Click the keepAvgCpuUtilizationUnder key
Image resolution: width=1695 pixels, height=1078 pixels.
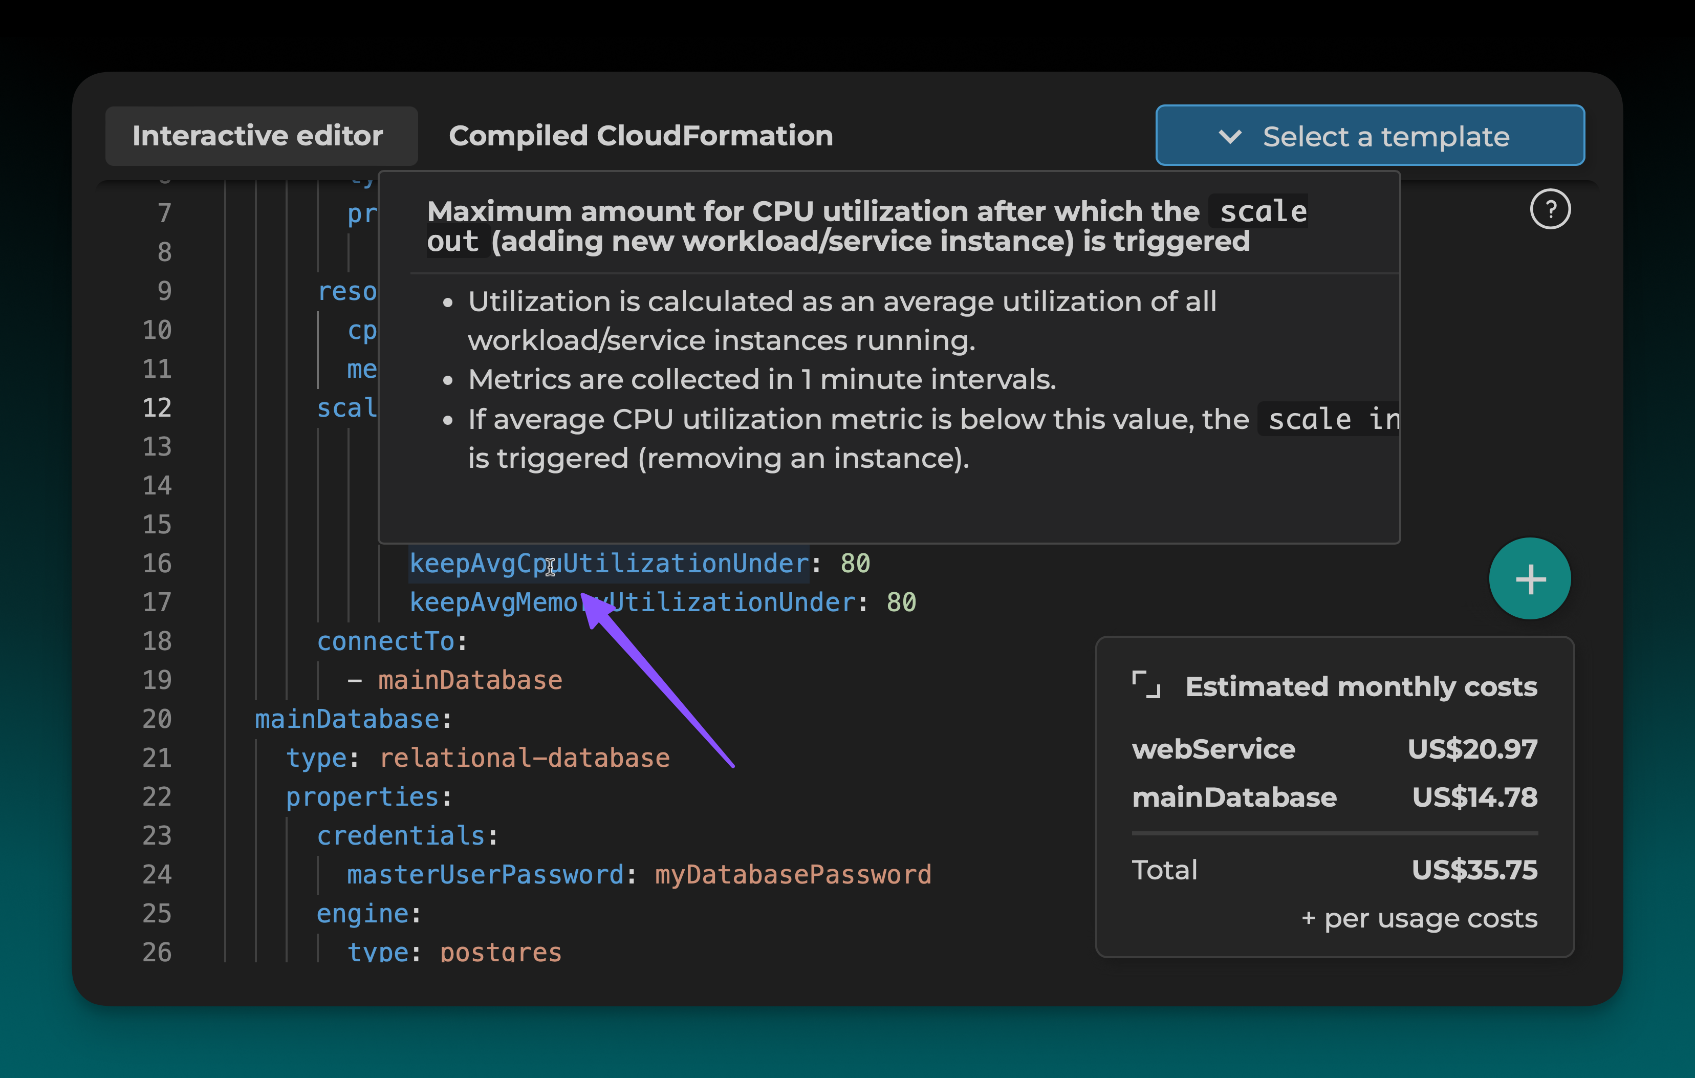click(609, 563)
